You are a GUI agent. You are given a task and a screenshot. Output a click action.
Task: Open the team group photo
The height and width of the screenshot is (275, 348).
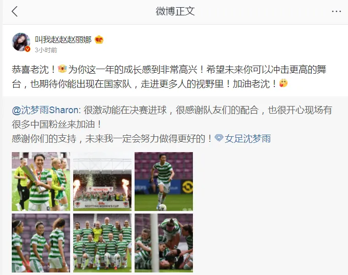click(x=102, y=243)
